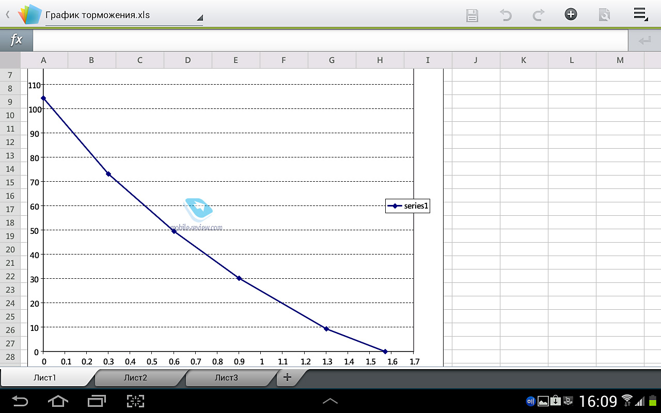This screenshot has height=413, width=661.
Task: Open the График торможения.xls file name dropdown
Action: click(x=124, y=15)
